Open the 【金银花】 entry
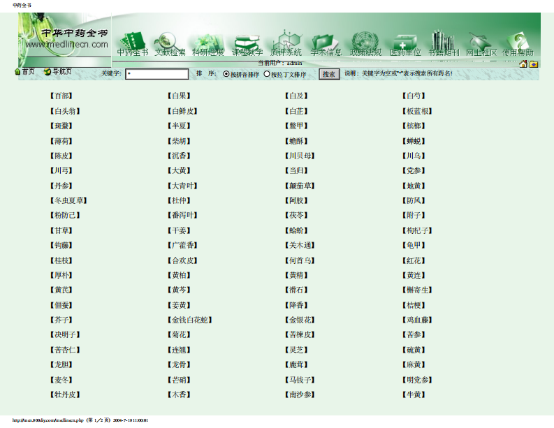The image size is (554, 428). coord(300,320)
